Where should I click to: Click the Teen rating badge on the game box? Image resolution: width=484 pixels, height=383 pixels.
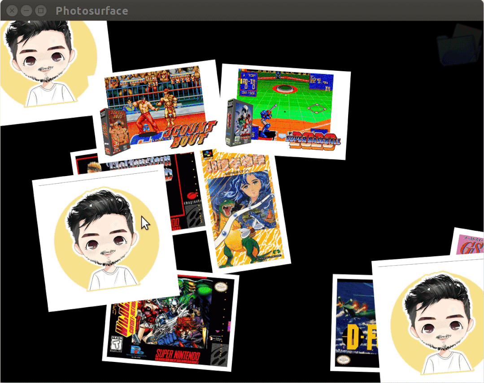(117, 344)
